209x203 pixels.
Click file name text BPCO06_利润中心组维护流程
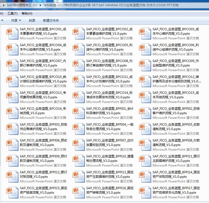click(176, 47)
